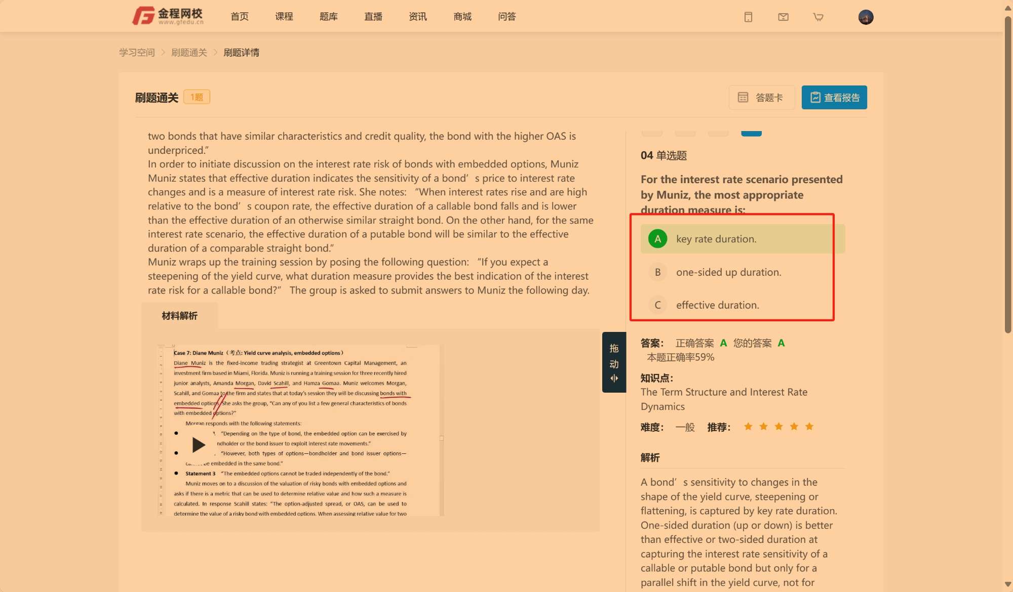Switch to the 材料解析 tab
Screen dimensions: 1013x592
[179, 316]
